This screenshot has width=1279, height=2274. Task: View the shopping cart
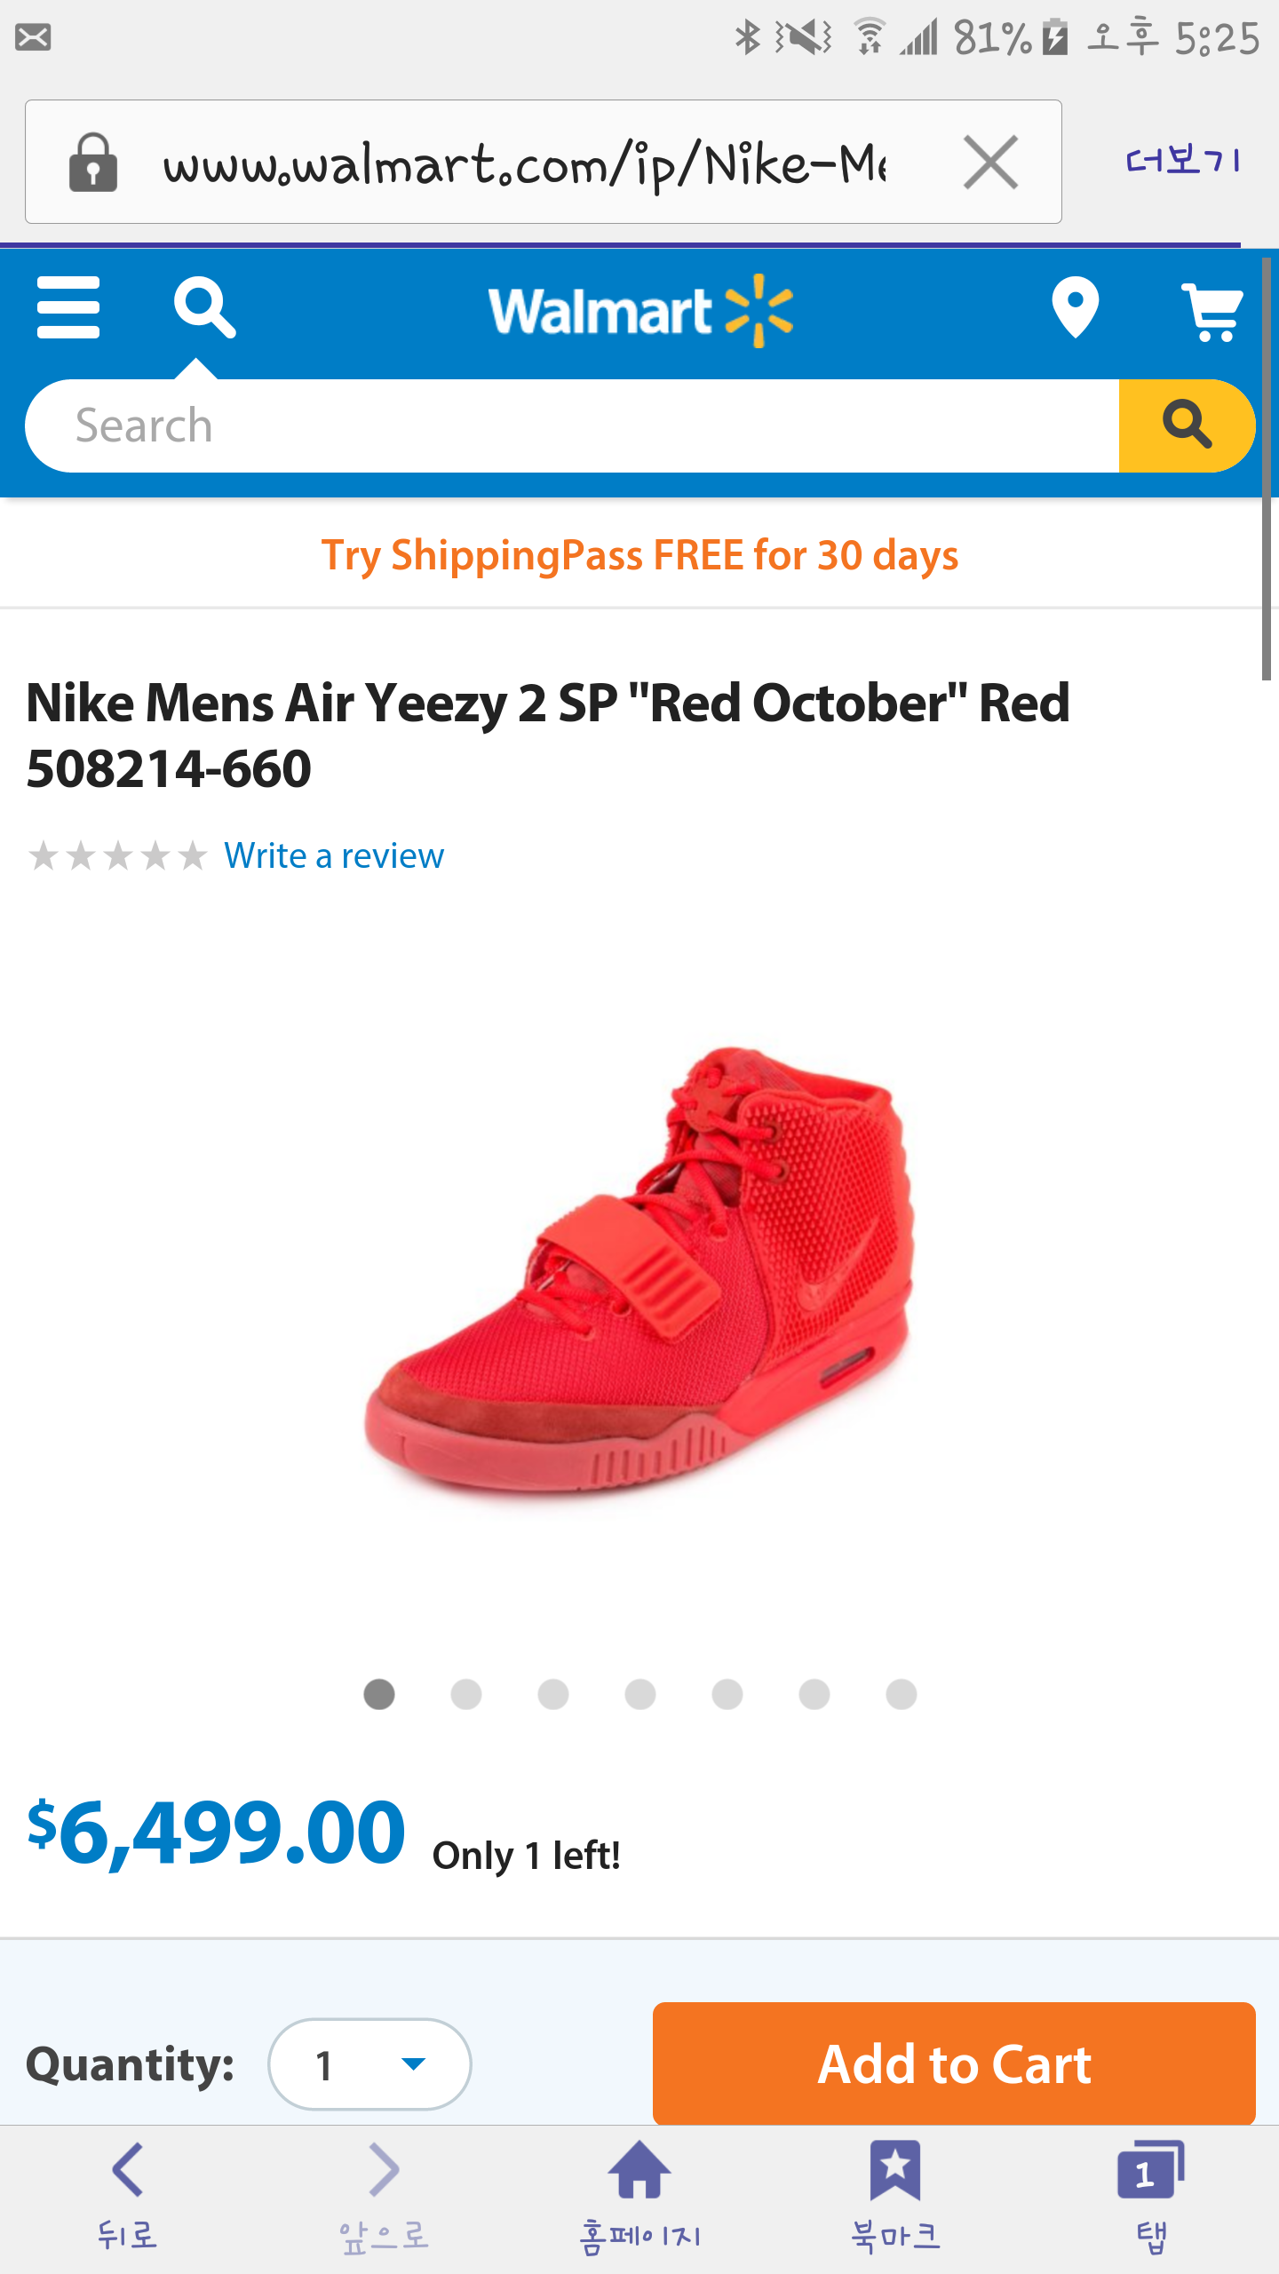(1211, 311)
